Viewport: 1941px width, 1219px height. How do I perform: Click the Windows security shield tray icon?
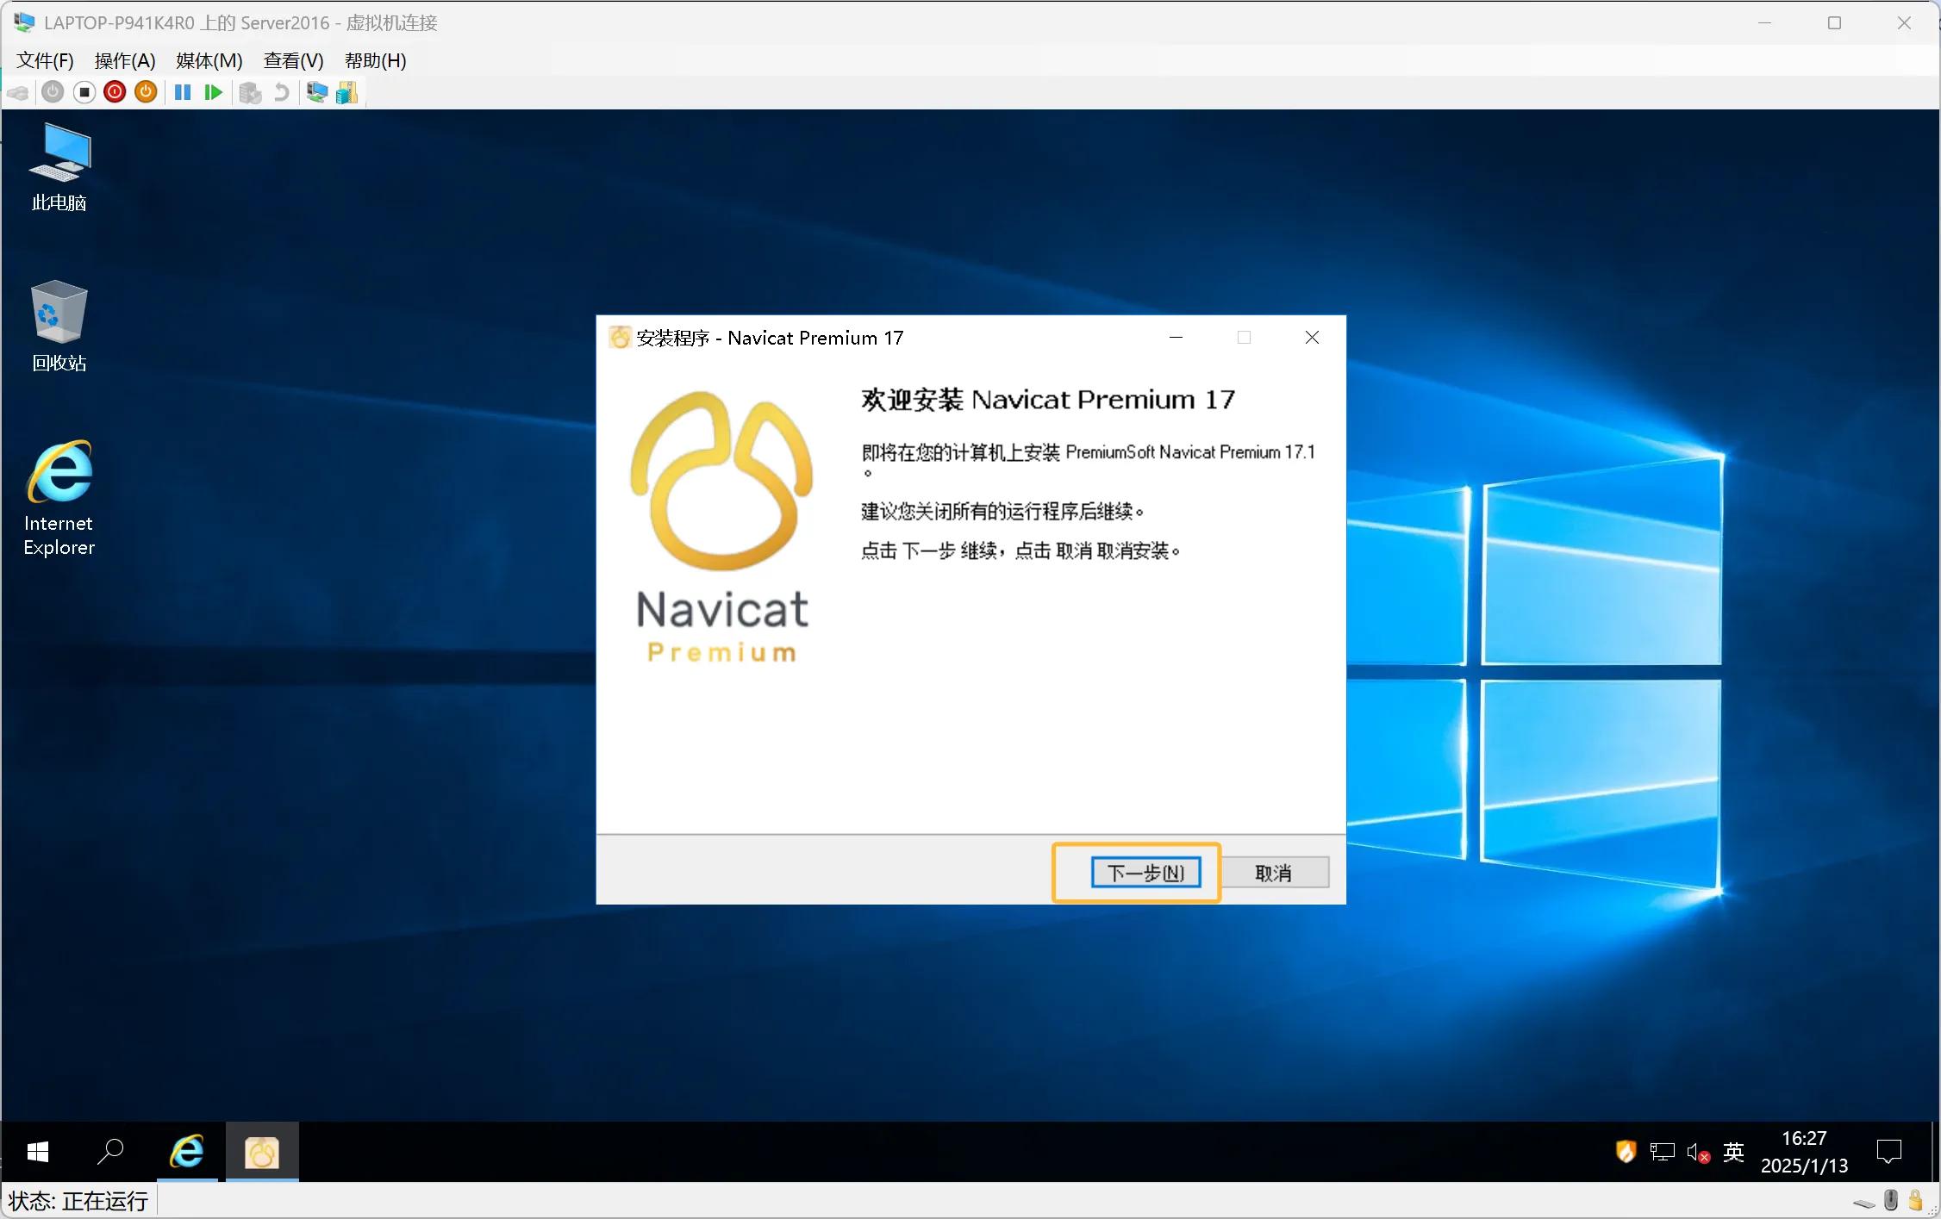coord(1626,1152)
